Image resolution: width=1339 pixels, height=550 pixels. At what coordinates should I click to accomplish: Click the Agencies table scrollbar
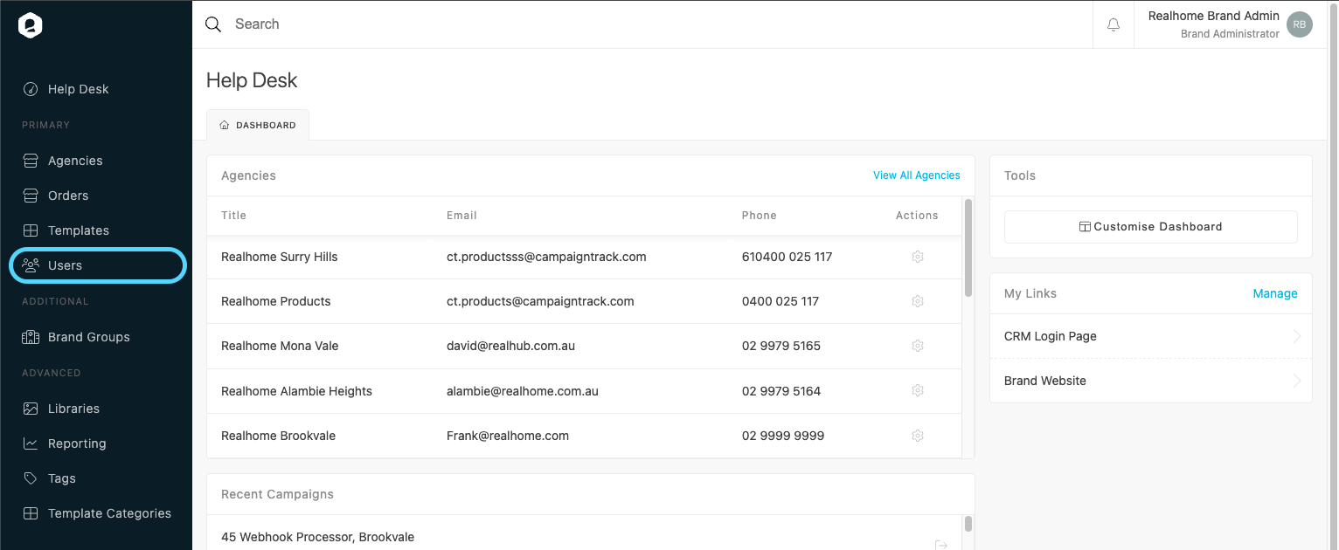[x=968, y=248]
